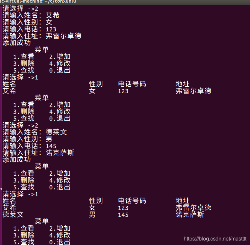Viewport: 250px width, 245px height.
Task: Click the 145 phone cell in the 德莱文 table row
Action: 123,215
